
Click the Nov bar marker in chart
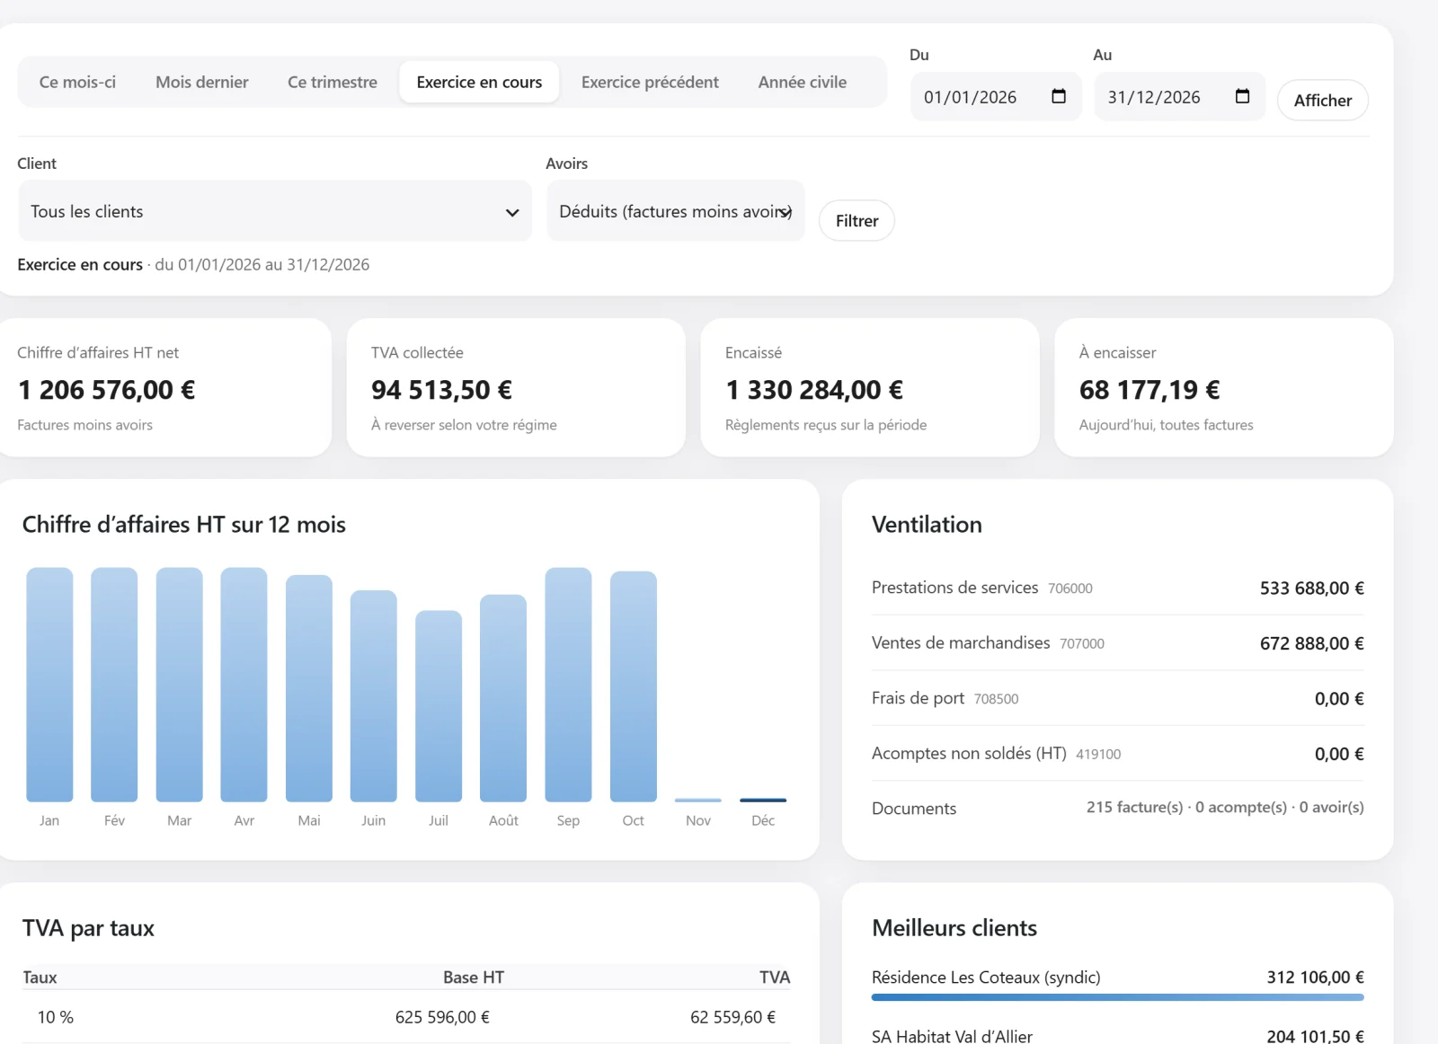[x=698, y=800]
